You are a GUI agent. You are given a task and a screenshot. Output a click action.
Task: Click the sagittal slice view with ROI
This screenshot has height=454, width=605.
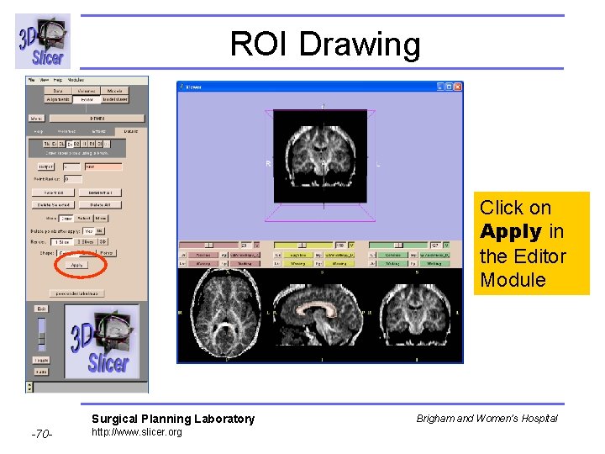(319, 315)
